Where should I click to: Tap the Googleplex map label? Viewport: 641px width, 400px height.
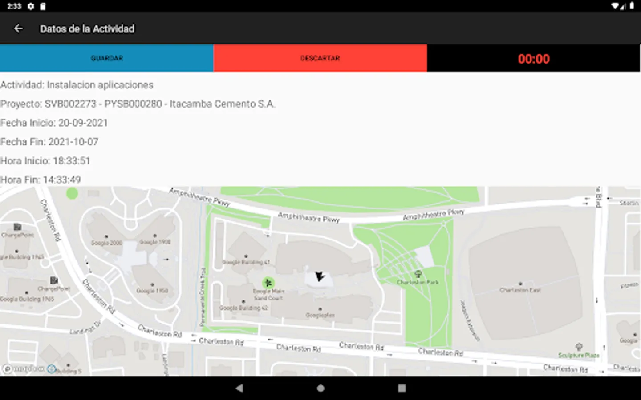(x=320, y=315)
